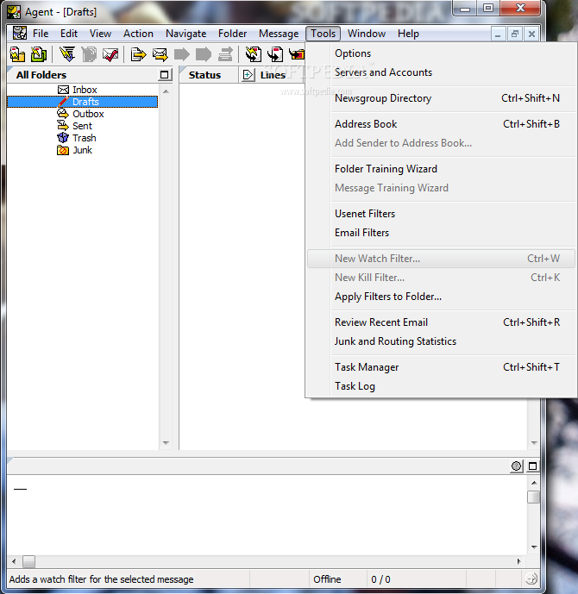
Task: Click the Lines column header
Action: (x=273, y=75)
